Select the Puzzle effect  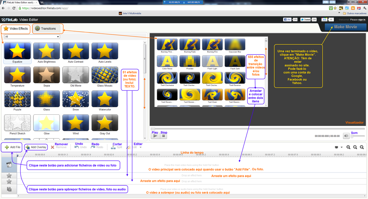pos(17,100)
